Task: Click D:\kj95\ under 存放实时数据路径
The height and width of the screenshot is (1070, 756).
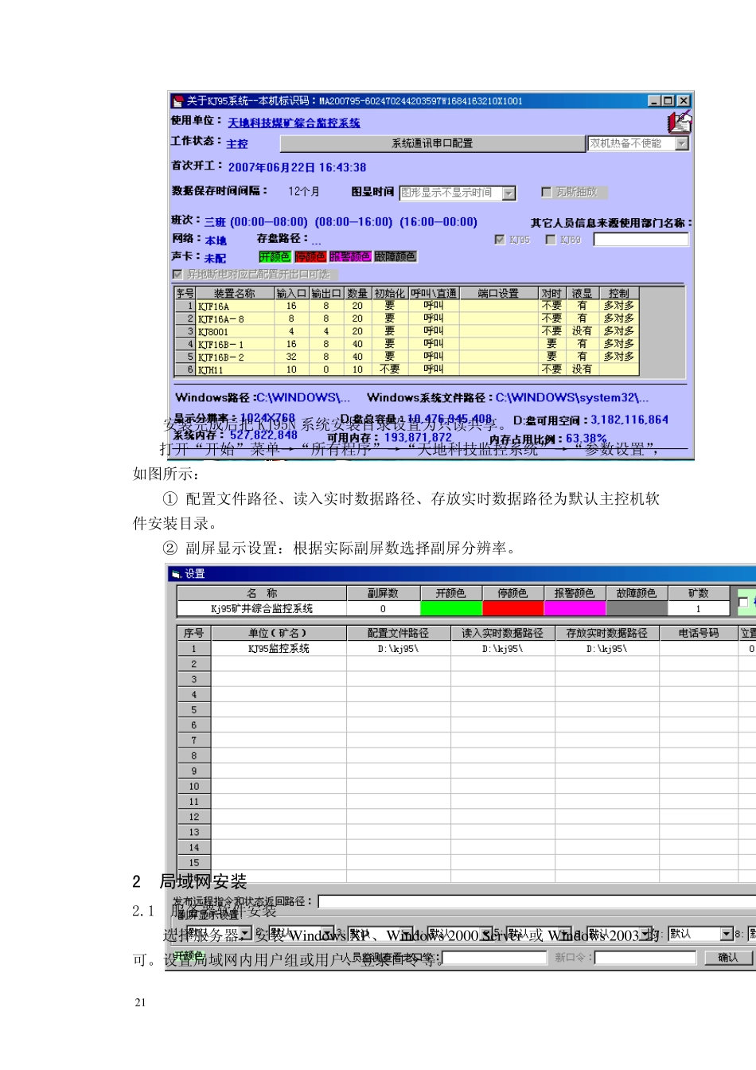Action: click(606, 649)
